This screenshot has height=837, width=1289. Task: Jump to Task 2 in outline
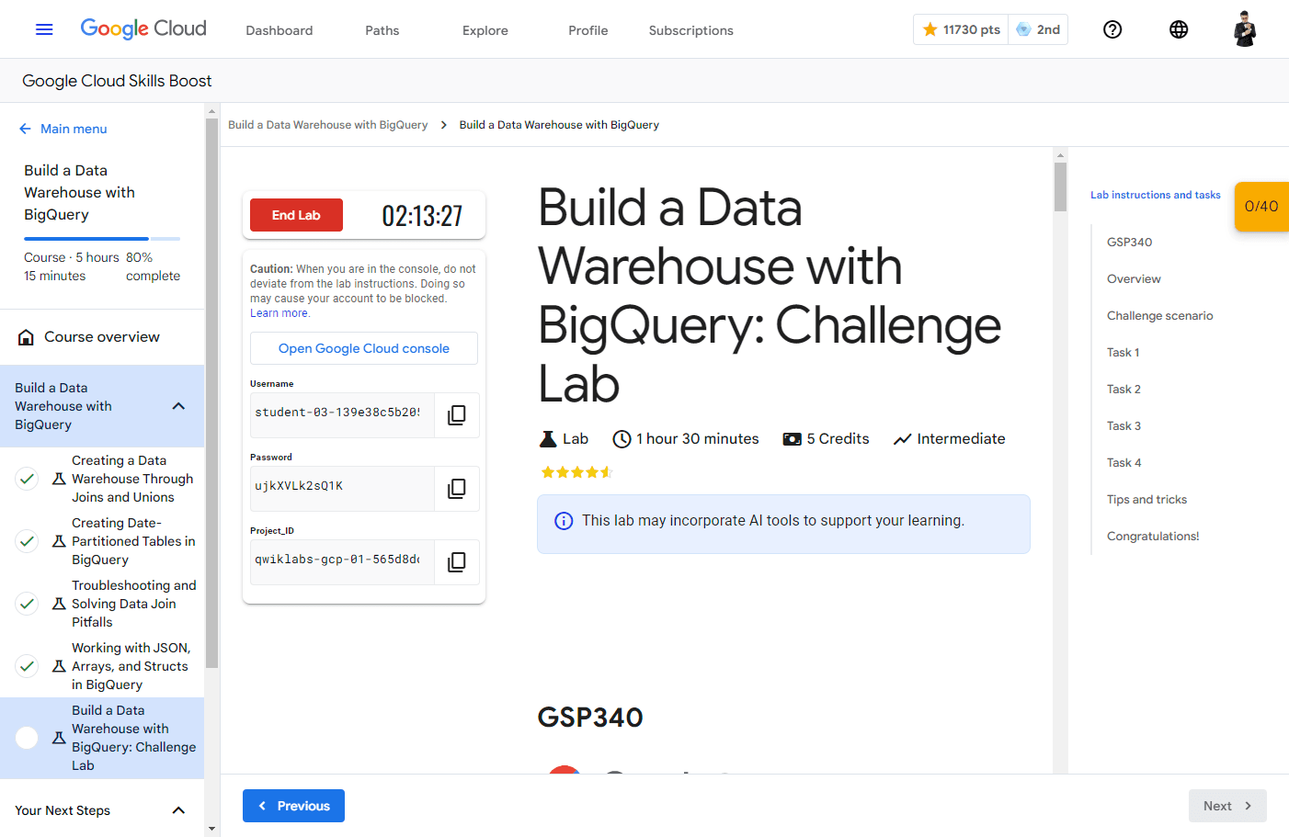[x=1124, y=390]
